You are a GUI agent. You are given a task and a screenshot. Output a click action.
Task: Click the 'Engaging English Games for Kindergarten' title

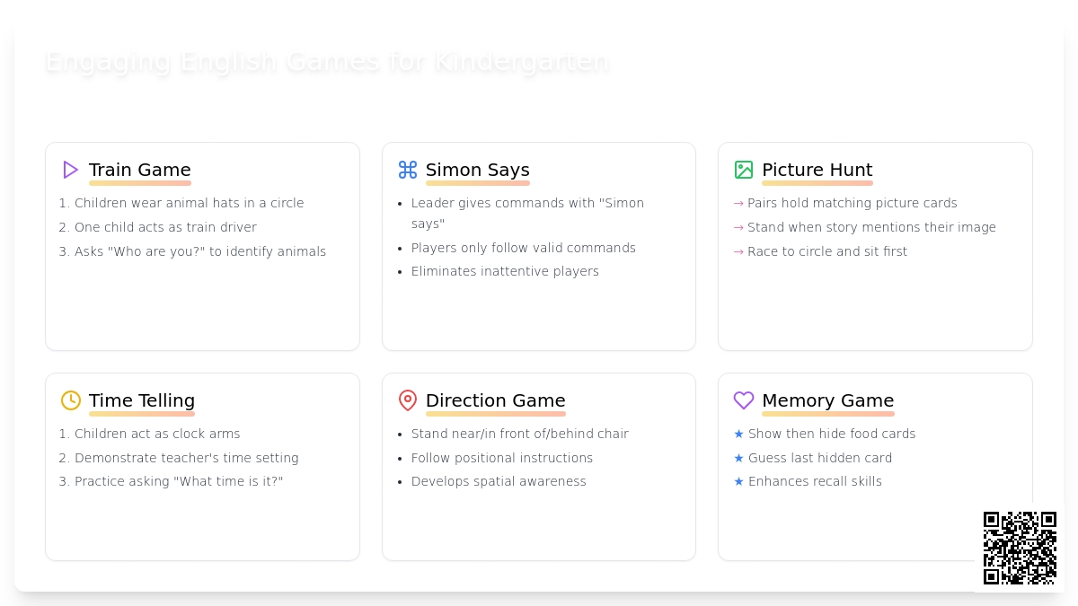click(x=327, y=61)
